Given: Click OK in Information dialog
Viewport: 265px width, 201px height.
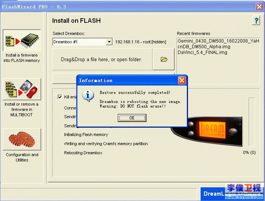Looking at the screenshot, I should click(132, 118).
